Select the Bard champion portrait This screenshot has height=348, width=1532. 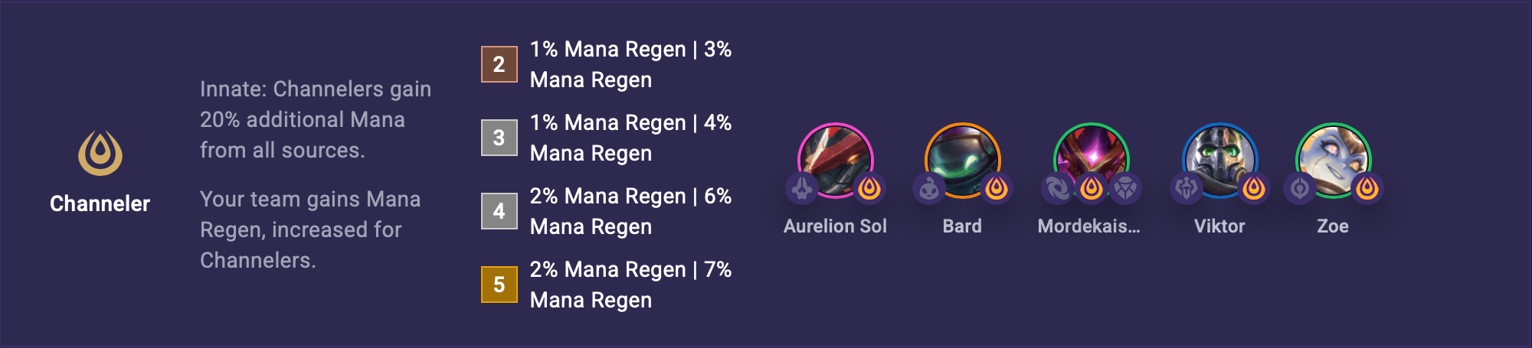coord(962,158)
